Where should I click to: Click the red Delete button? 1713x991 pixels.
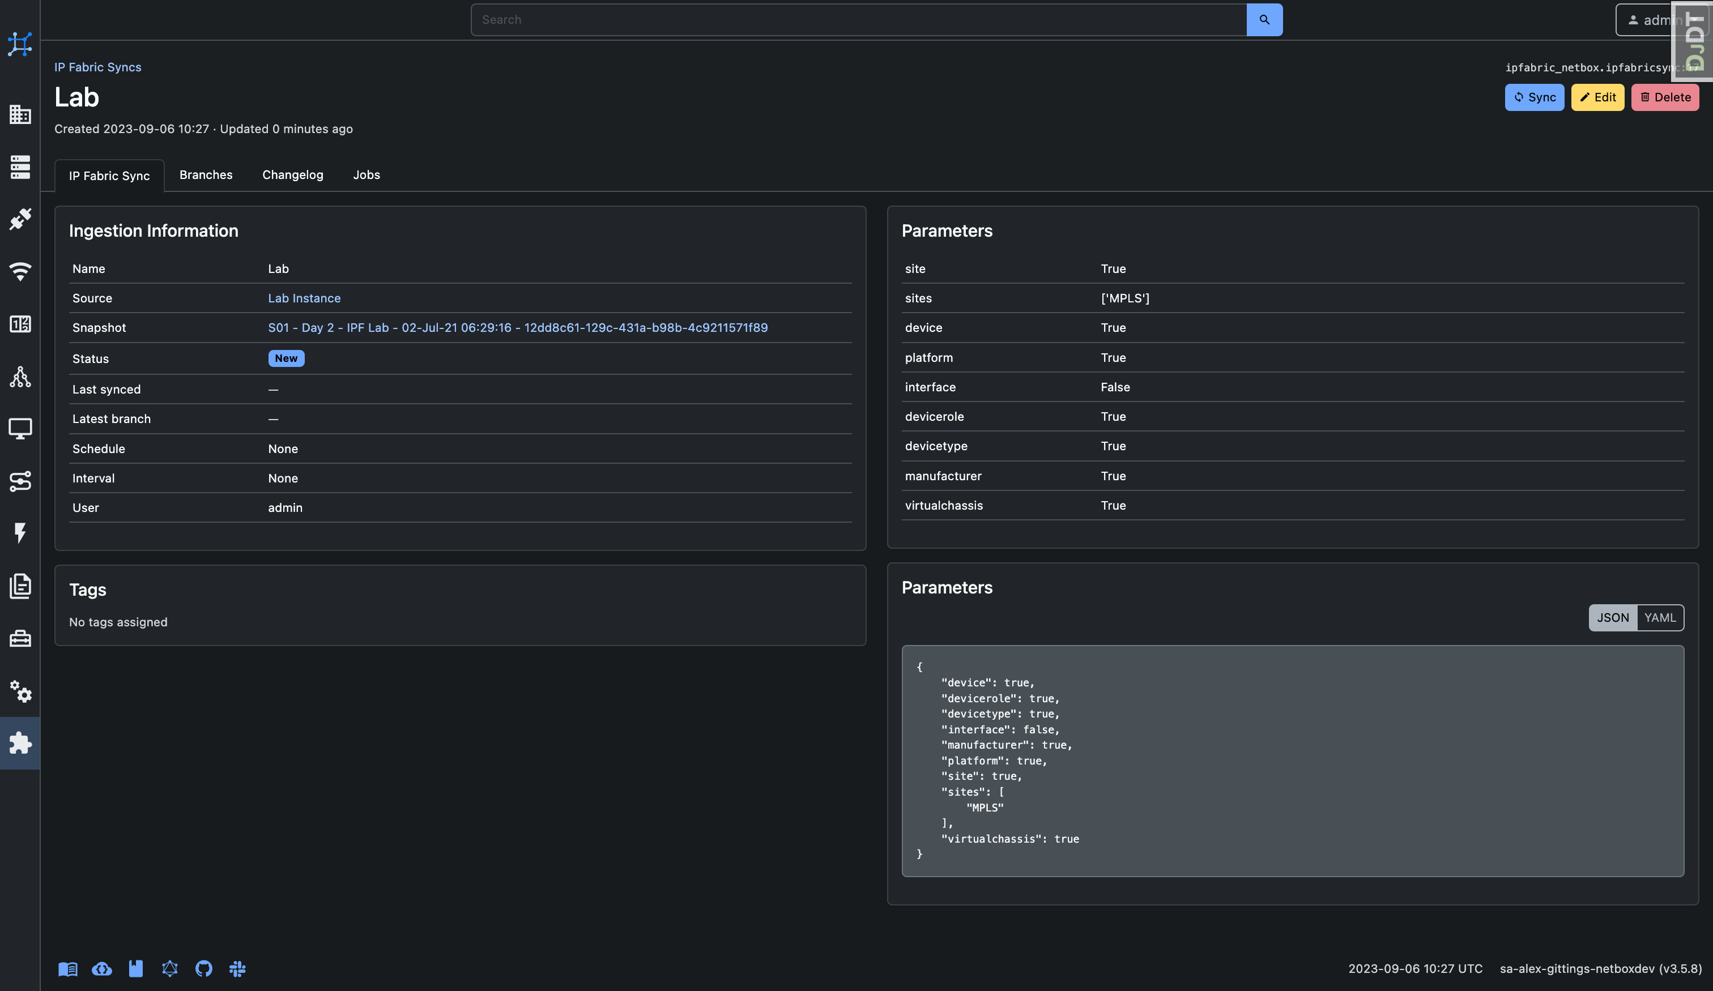(x=1665, y=97)
